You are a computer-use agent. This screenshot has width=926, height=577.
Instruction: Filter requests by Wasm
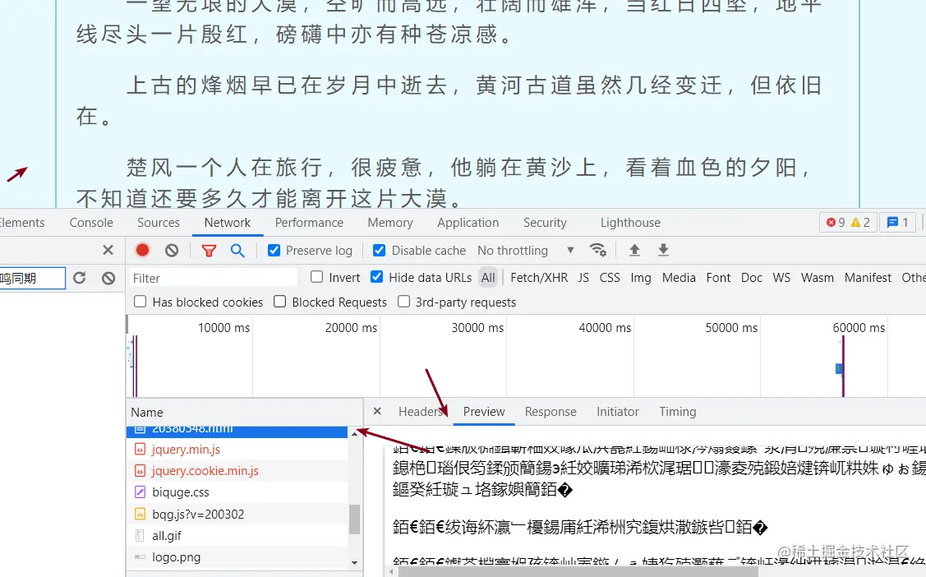[x=818, y=278]
